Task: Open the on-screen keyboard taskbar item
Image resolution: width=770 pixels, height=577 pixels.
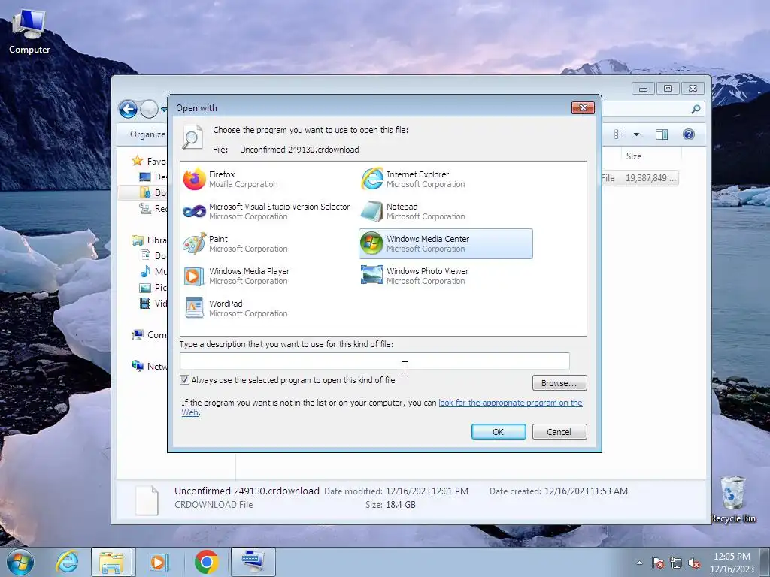Action: (x=253, y=562)
